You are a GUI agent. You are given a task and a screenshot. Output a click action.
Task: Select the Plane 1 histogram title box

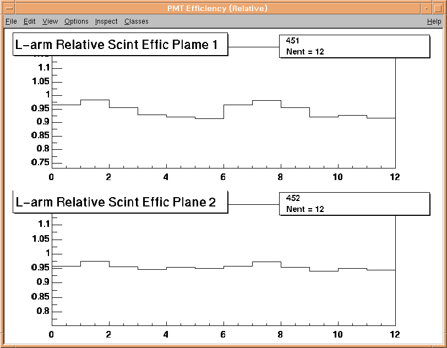(121, 44)
